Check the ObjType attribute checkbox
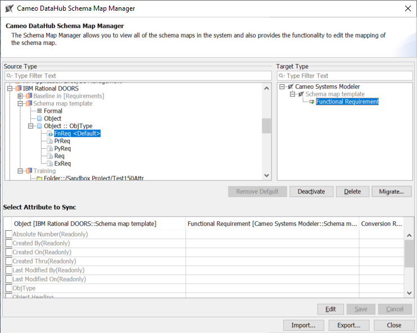Screen dimensions: 417x333 click(9, 288)
